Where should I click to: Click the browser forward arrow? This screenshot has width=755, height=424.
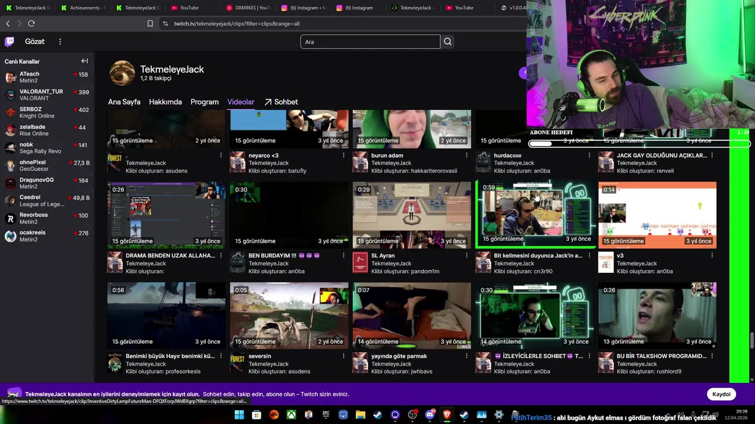pyautogui.click(x=19, y=24)
